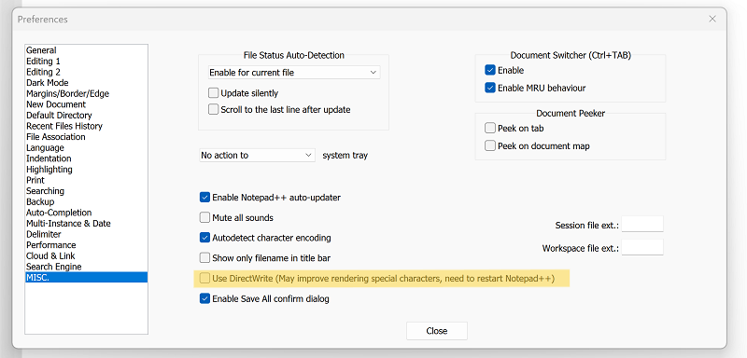Click the Session file ext. field
The width and height of the screenshot is (747, 358).
(x=642, y=224)
